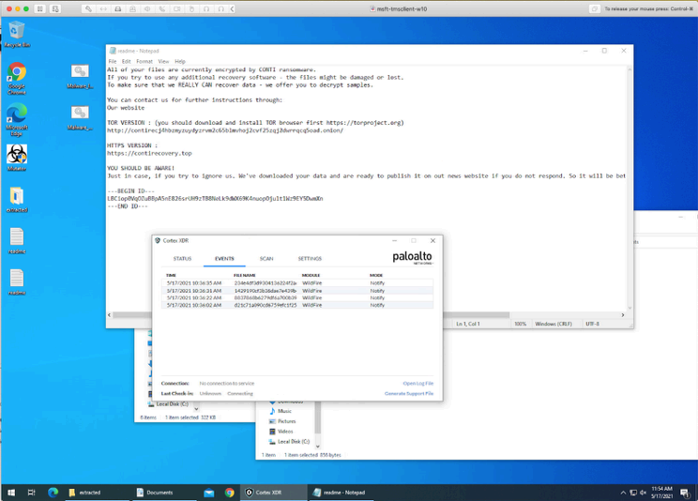698x501 pixels.
Task: Select the upper Malware desktop shortcut
Action: pos(80,76)
